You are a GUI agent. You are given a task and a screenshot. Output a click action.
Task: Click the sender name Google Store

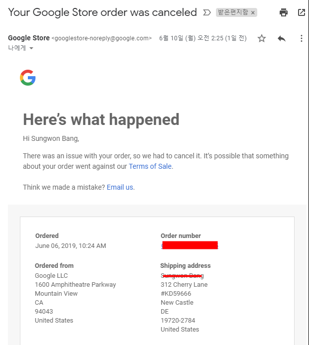29,38
